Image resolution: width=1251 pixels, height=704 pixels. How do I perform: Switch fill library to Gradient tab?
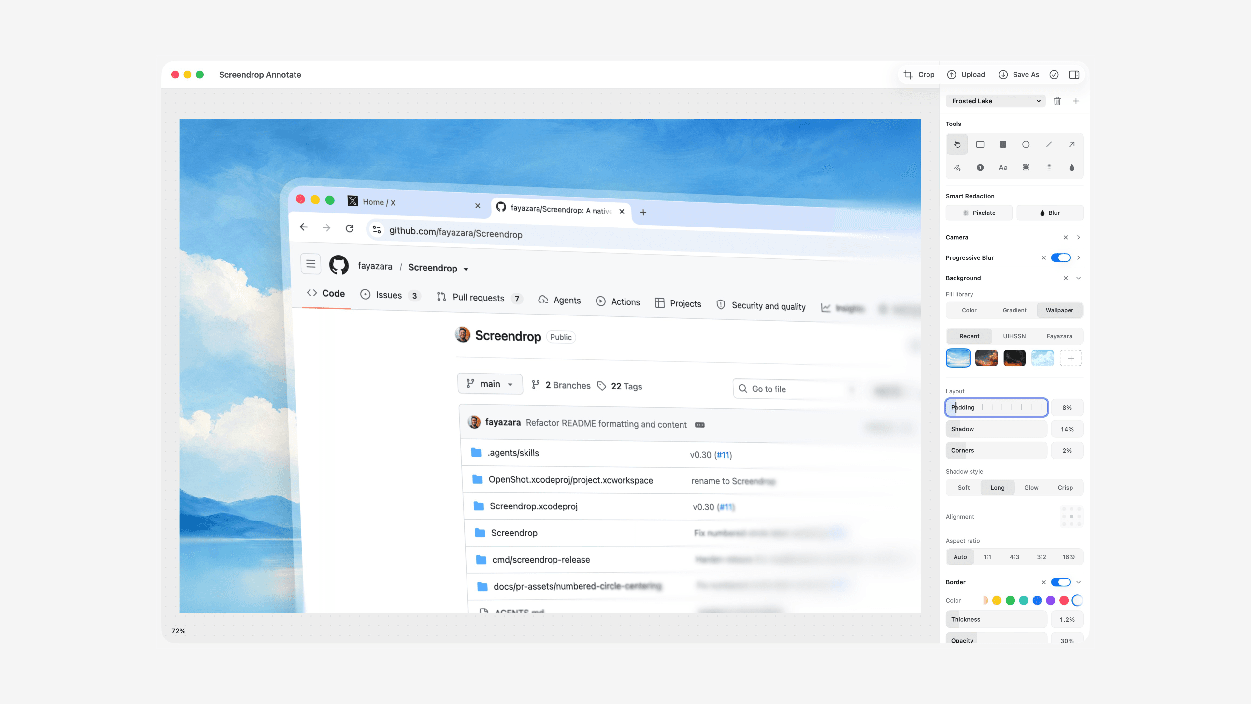point(1014,310)
